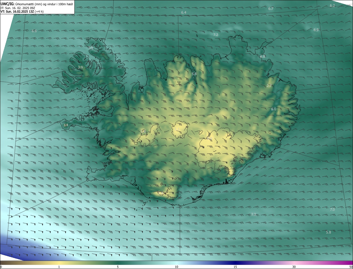Image resolution: width=353 pixels, height=269 pixels.
Task: Click the colorbar tick label 10
Action: 176,267
